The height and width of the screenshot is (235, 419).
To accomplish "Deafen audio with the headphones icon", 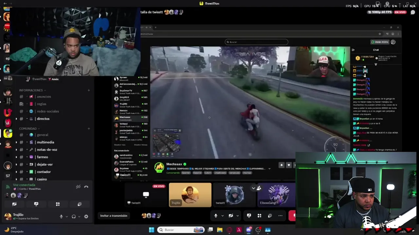I will pyautogui.click(x=74, y=216).
